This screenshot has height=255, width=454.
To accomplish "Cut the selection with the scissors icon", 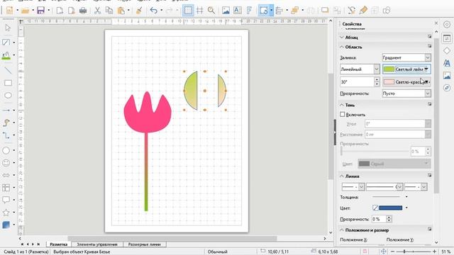I will pos(98,11).
